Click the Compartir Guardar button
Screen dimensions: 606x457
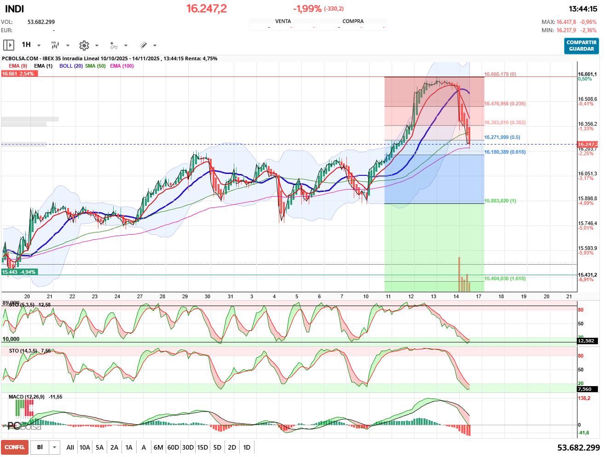(x=581, y=46)
